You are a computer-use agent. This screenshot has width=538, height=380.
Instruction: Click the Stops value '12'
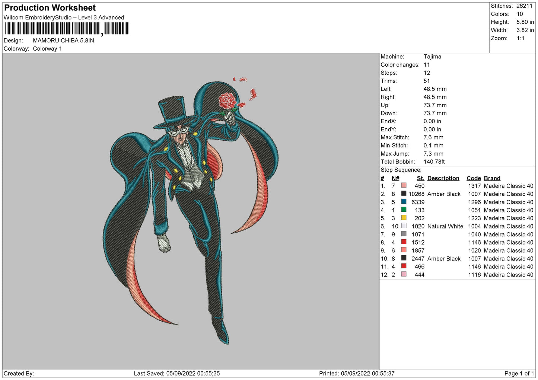click(x=427, y=73)
